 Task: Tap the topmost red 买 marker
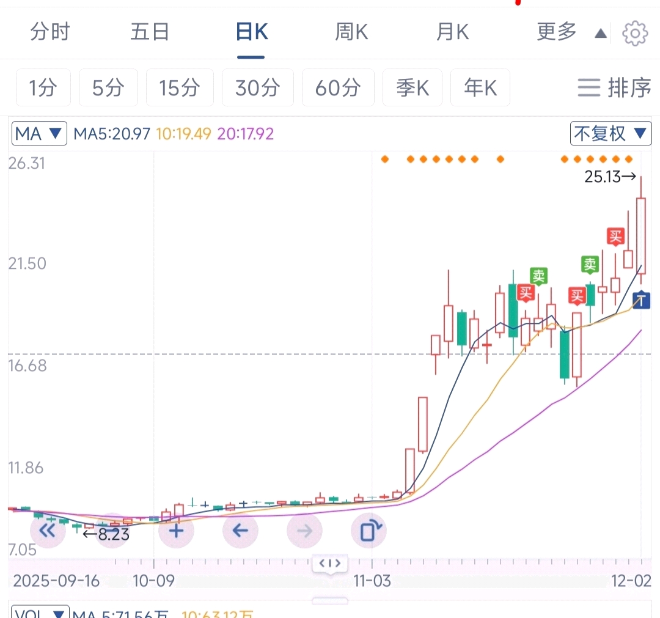click(x=615, y=237)
